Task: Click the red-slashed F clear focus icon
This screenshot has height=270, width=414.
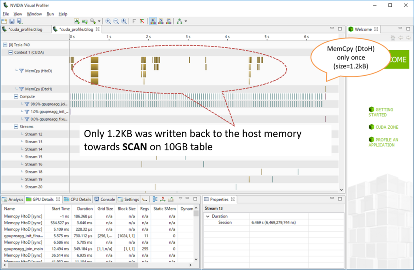Action: click(142, 21)
